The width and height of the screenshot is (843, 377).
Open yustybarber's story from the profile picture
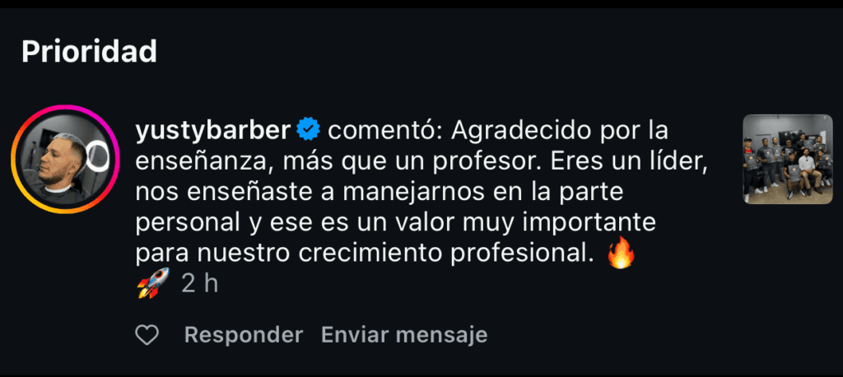64,159
